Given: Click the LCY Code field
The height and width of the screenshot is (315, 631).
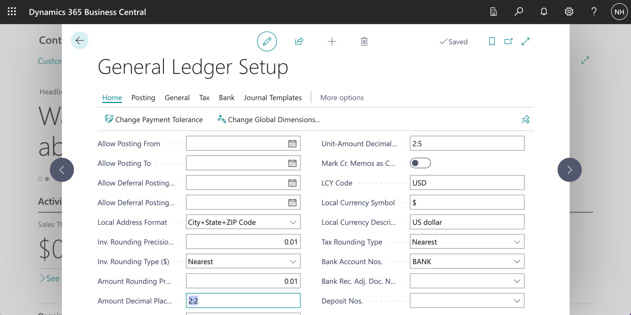Looking at the screenshot, I should coord(467,183).
